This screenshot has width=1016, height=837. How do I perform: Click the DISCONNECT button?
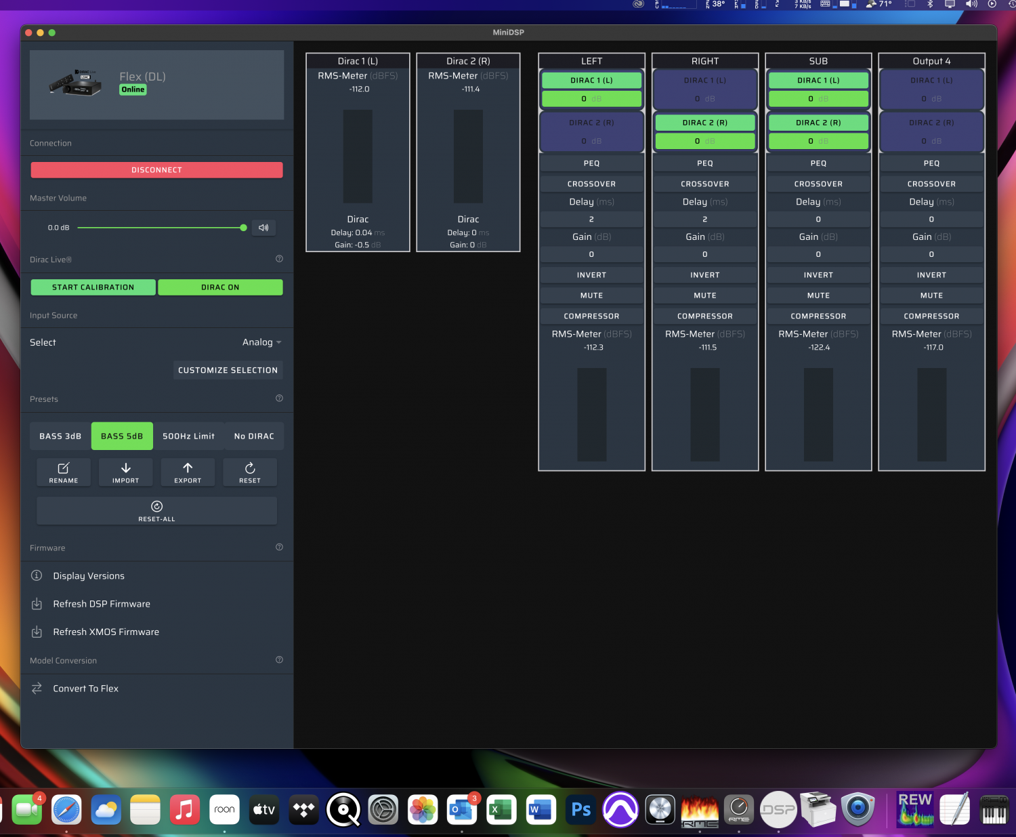[156, 170]
